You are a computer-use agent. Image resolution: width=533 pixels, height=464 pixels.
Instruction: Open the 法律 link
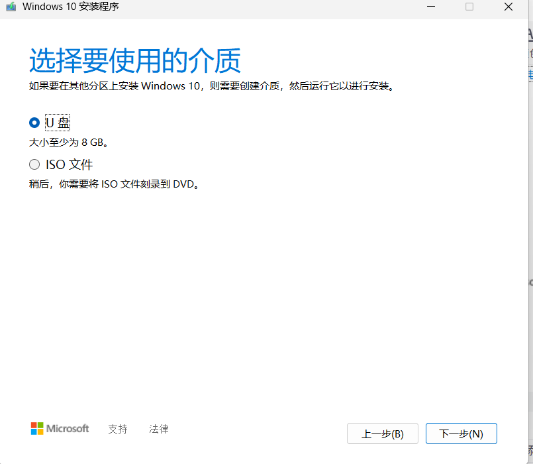coord(159,429)
